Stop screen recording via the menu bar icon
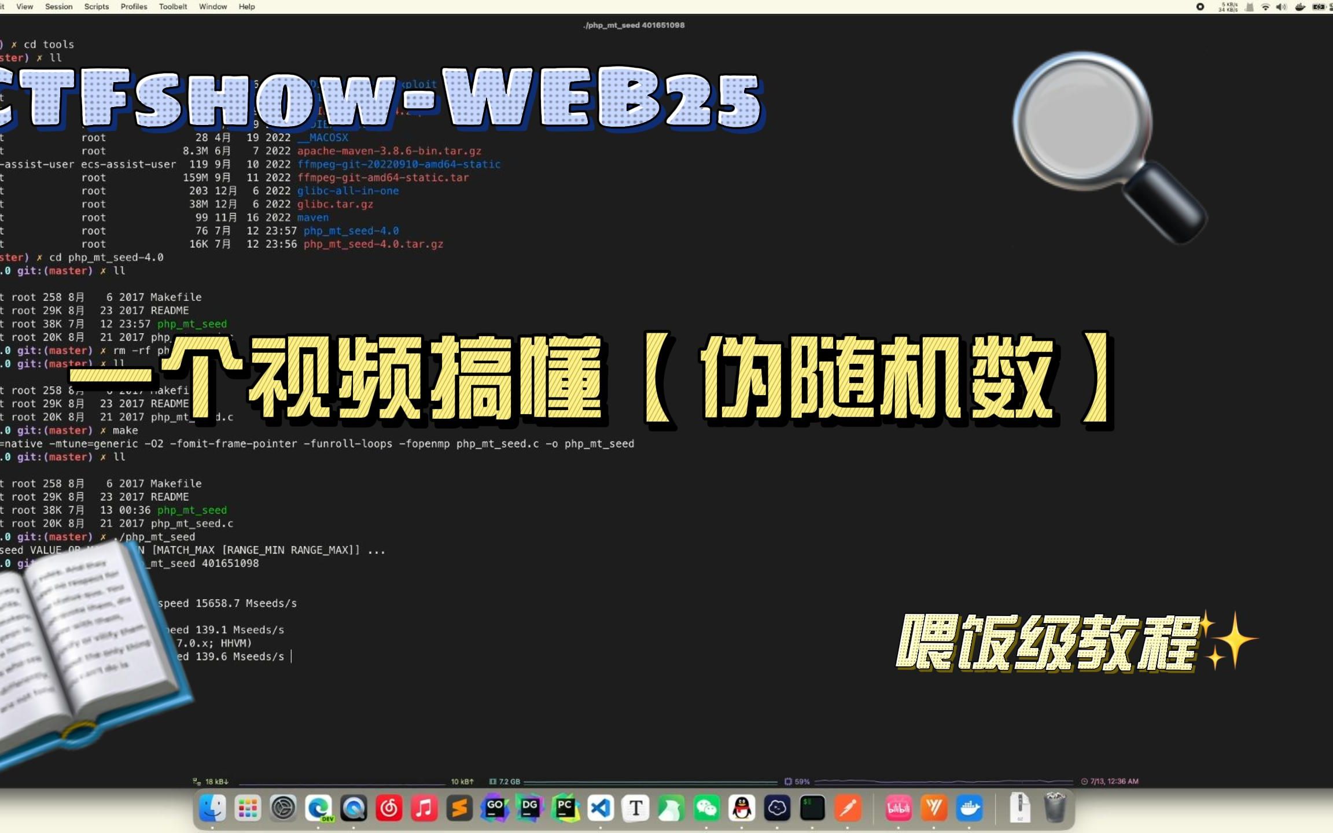This screenshot has width=1333, height=833. pyautogui.click(x=1200, y=8)
